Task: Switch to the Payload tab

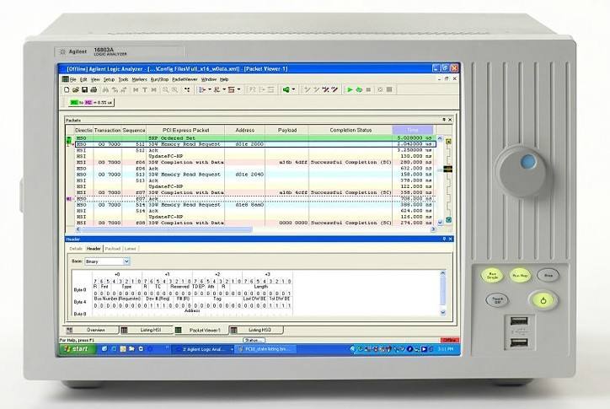Action: click(112, 249)
